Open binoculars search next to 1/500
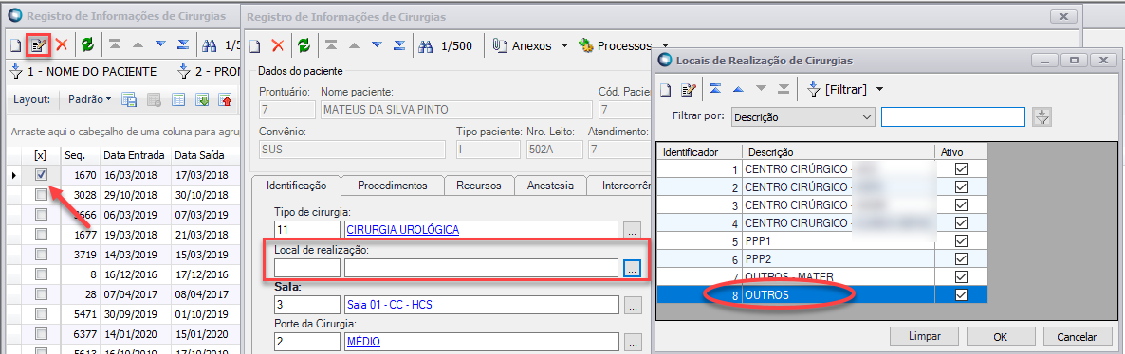The width and height of the screenshot is (1125, 354). pos(426,45)
